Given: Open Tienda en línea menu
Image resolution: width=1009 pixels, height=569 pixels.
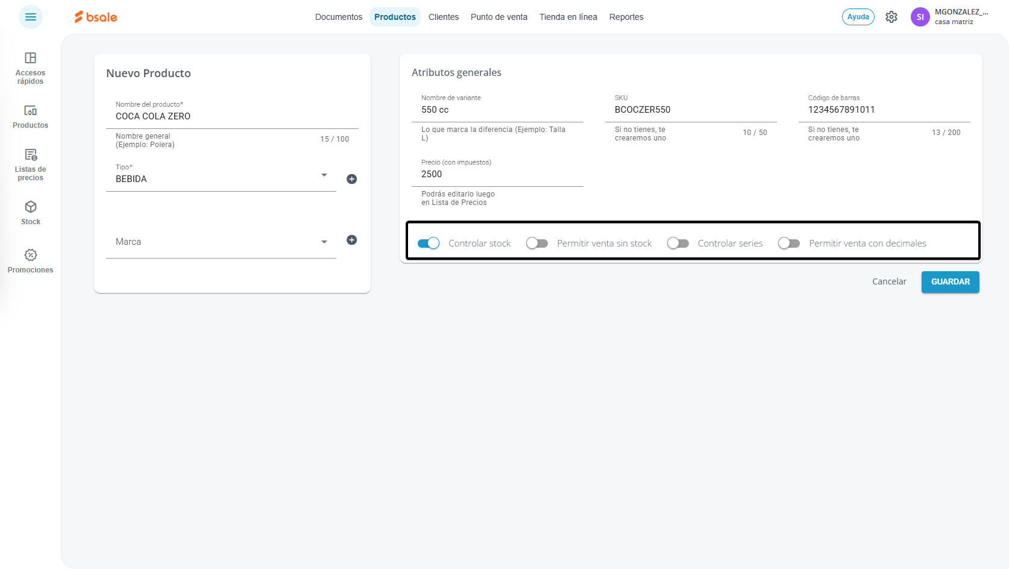Looking at the screenshot, I should tap(568, 17).
